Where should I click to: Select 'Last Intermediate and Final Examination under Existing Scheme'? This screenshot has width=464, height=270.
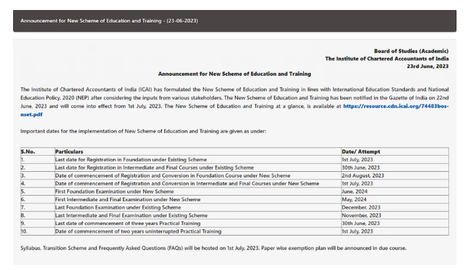tap(131, 216)
